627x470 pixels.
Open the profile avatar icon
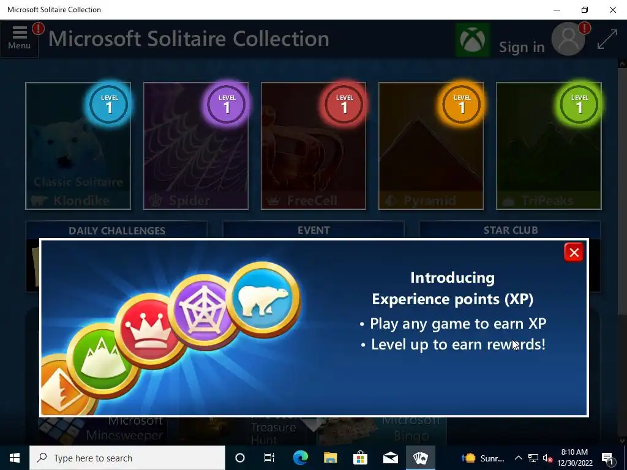click(x=568, y=39)
